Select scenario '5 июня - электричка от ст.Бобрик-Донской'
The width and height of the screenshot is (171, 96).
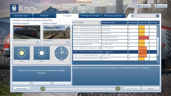click(87, 51)
